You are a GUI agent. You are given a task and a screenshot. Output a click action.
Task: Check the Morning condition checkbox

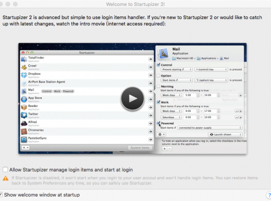click(158, 86)
